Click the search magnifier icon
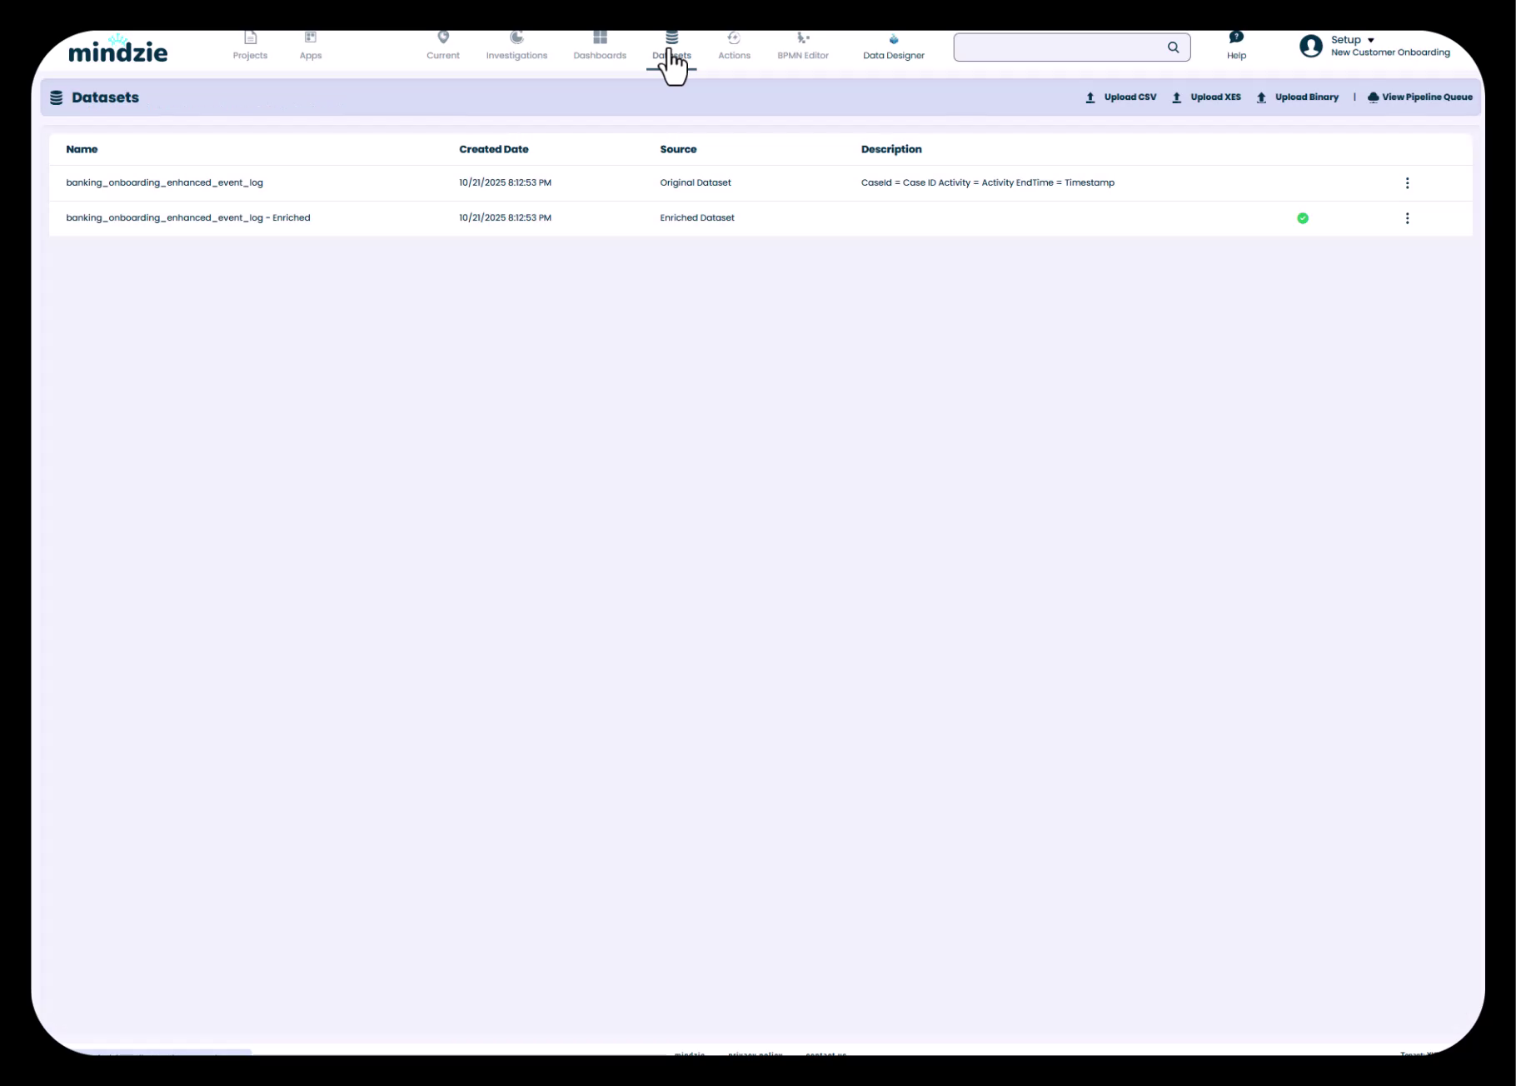This screenshot has width=1516, height=1086. [1173, 47]
